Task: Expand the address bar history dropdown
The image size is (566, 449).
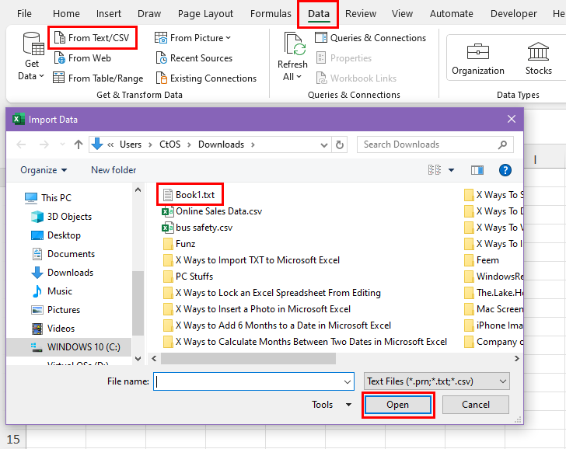Action: [323, 145]
